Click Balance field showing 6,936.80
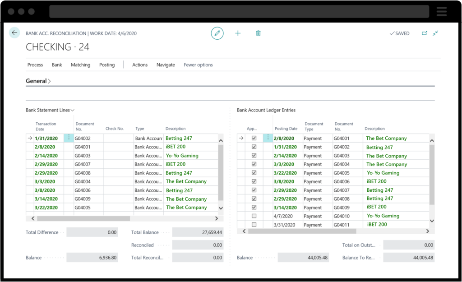The width and height of the screenshot is (462, 282). coord(92,258)
